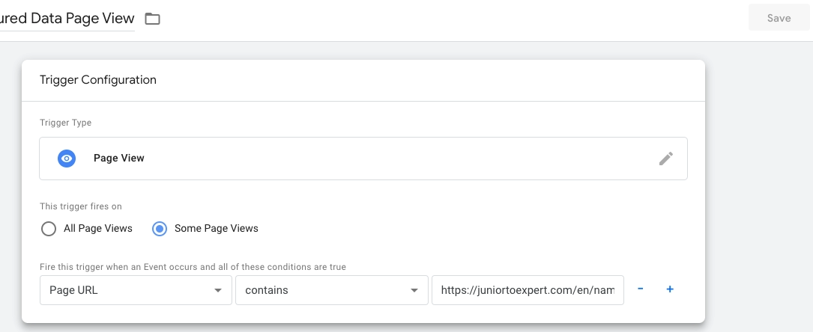Open the Page URL variable dropdown
The width and height of the screenshot is (813, 332).
[135, 290]
